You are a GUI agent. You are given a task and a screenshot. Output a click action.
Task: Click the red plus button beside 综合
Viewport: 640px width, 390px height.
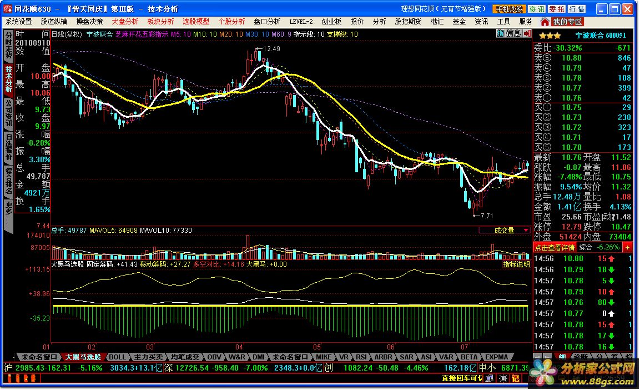(627, 247)
